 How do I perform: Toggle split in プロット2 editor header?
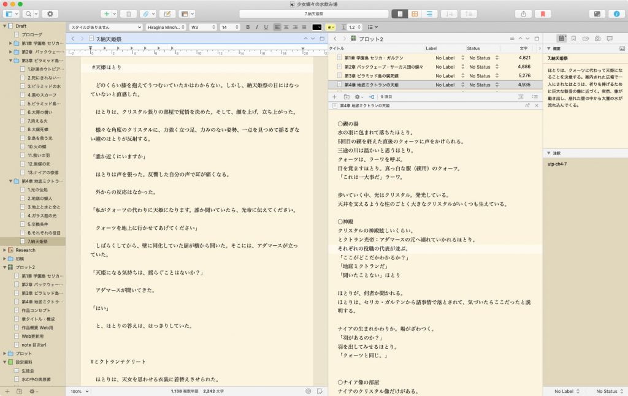537,39
